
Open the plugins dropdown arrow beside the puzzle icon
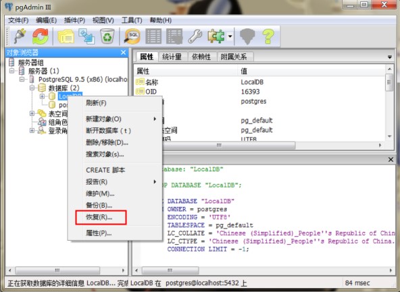click(x=230, y=36)
